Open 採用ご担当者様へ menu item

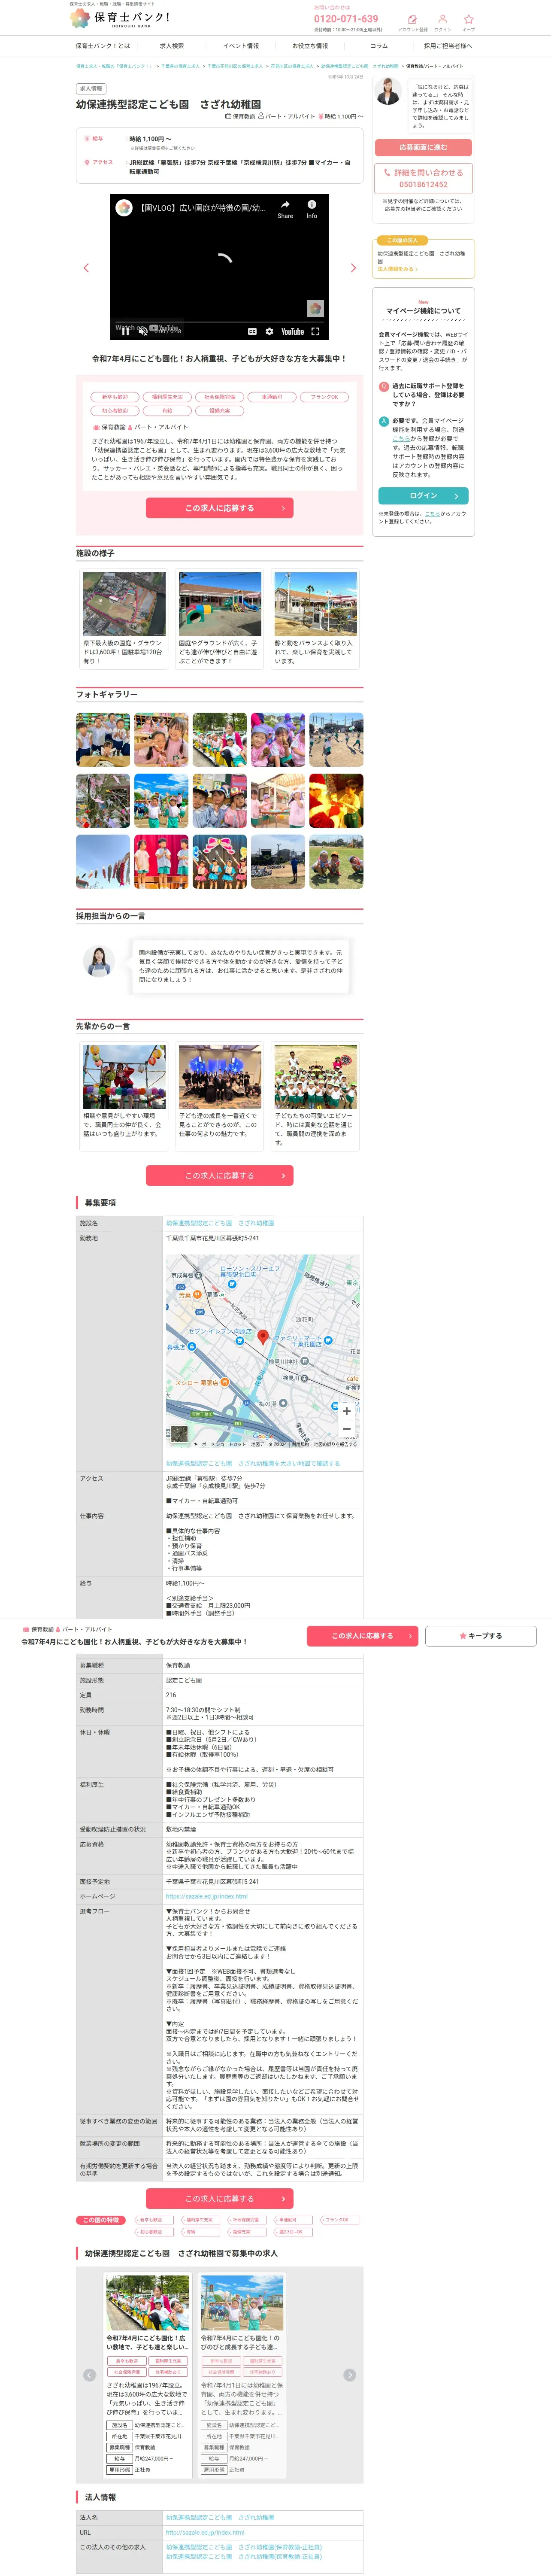point(448,46)
